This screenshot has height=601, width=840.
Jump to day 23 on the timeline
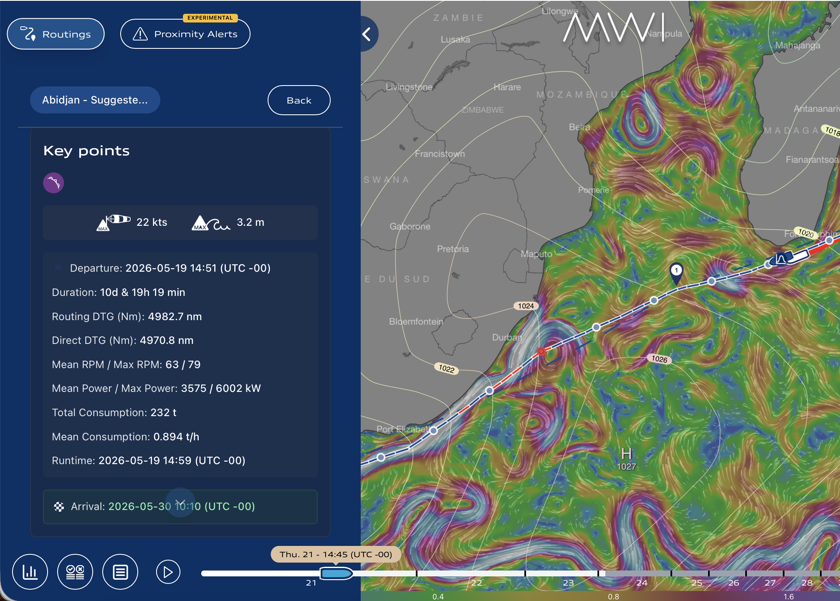pyautogui.click(x=568, y=583)
